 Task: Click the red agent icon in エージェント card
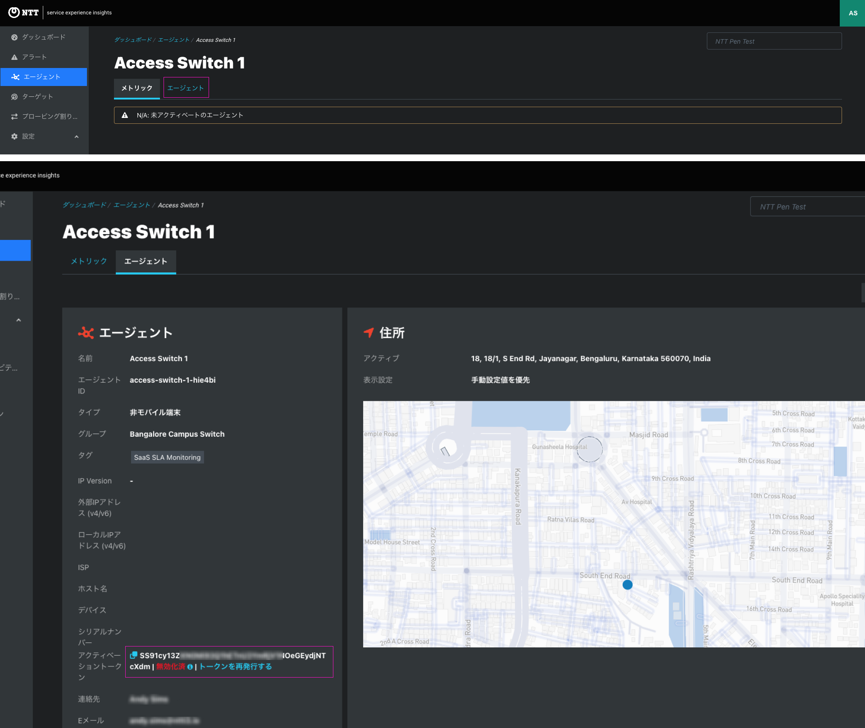point(86,333)
